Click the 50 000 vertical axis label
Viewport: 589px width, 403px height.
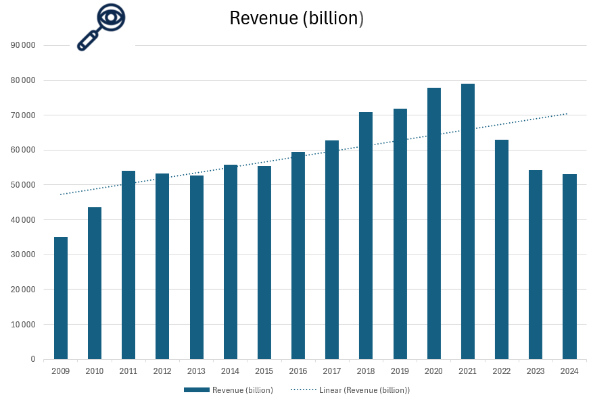(x=23, y=185)
